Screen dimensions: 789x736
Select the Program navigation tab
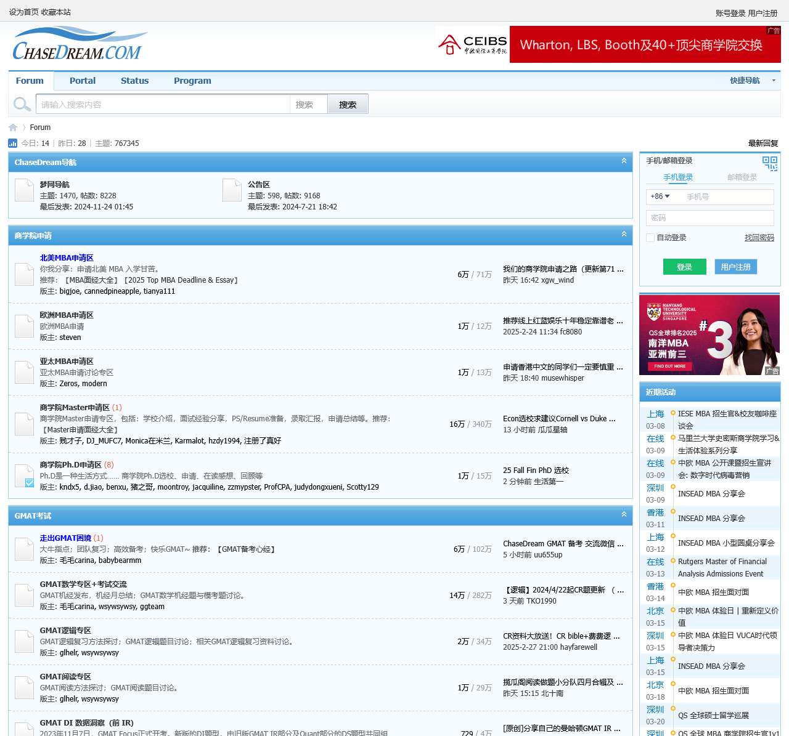(x=192, y=81)
